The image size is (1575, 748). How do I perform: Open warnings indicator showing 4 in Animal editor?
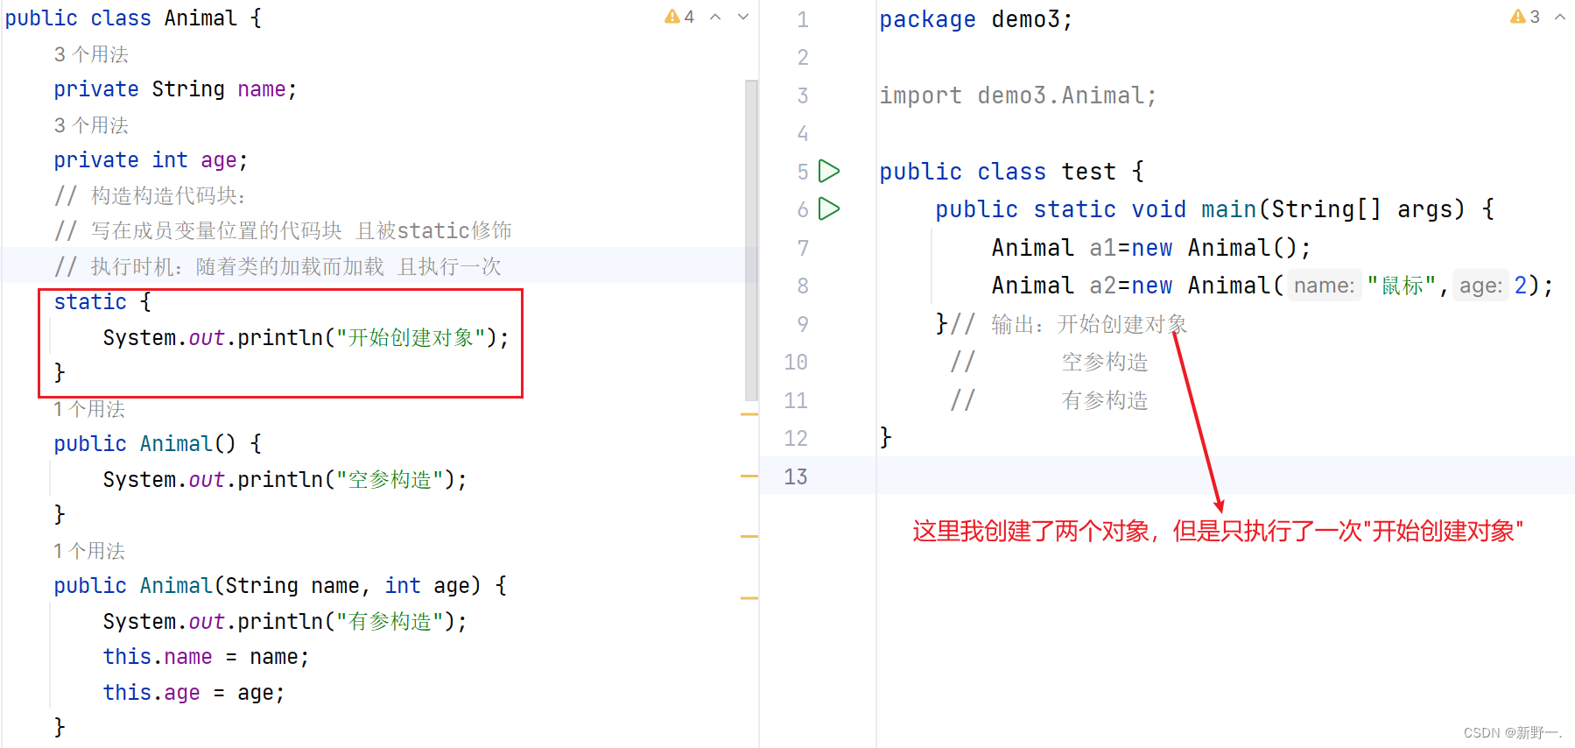coord(679,17)
